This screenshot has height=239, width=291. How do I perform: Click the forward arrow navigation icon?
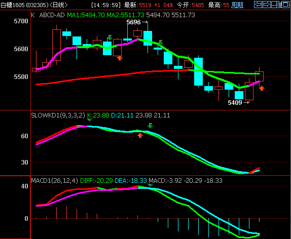click(x=267, y=5)
